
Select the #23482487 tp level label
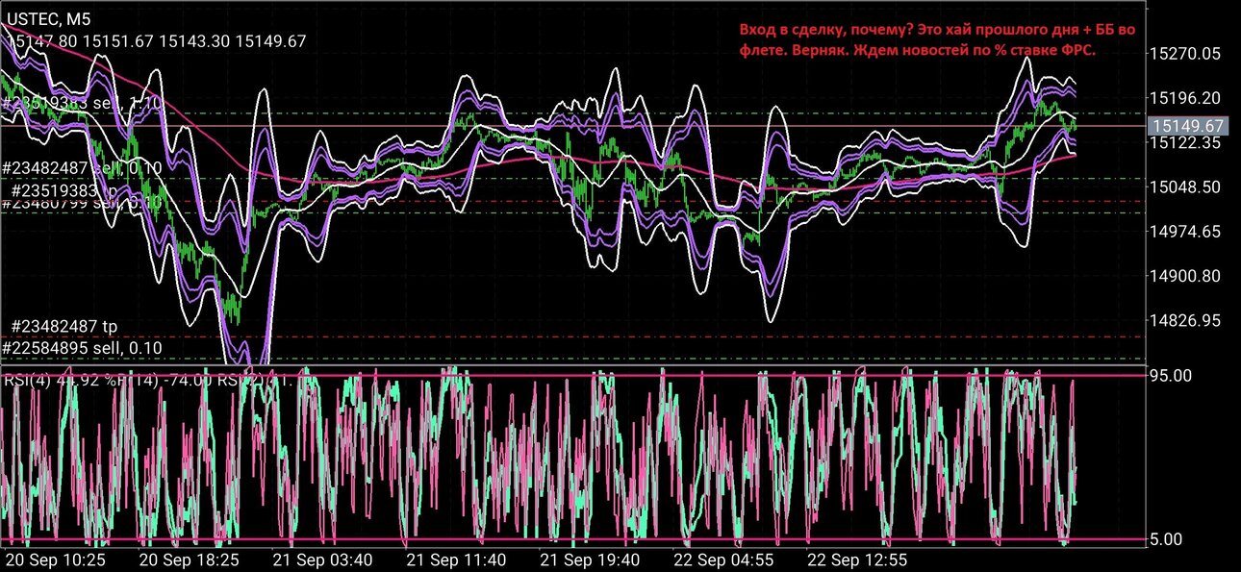[x=65, y=327]
